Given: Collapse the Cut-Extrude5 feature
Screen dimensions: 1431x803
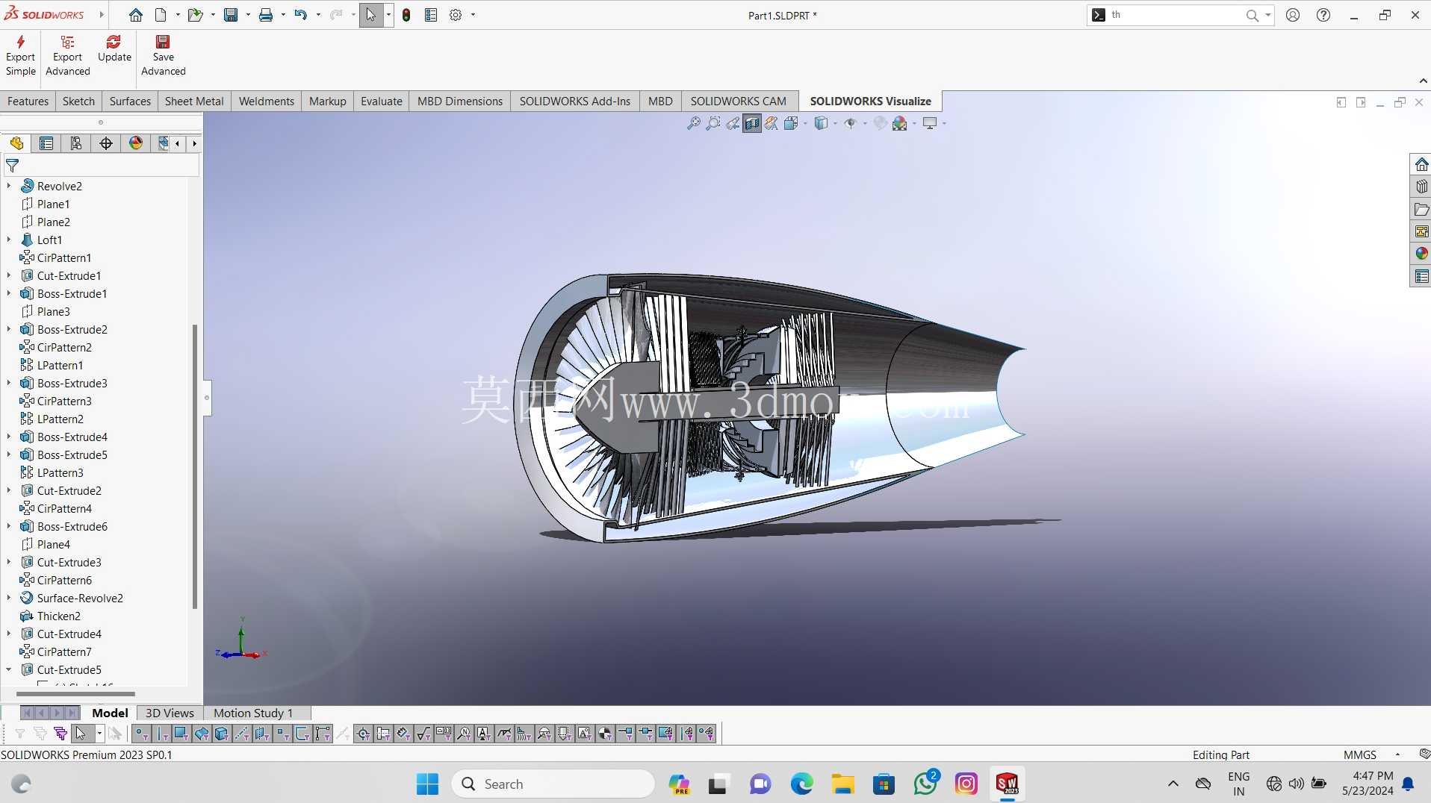Looking at the screenshot, I should click(9, 669).
